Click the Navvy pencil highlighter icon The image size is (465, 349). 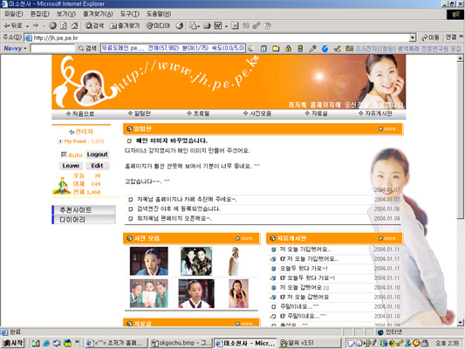tap(337, 48)
